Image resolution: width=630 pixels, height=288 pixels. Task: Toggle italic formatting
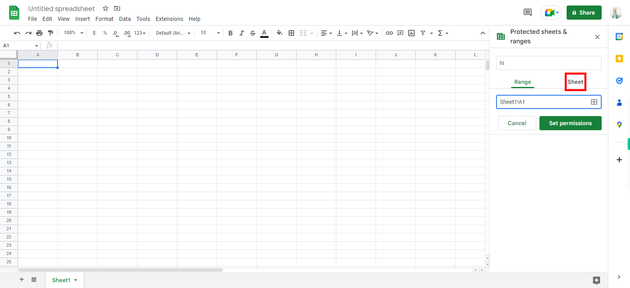tap(242, 33)
